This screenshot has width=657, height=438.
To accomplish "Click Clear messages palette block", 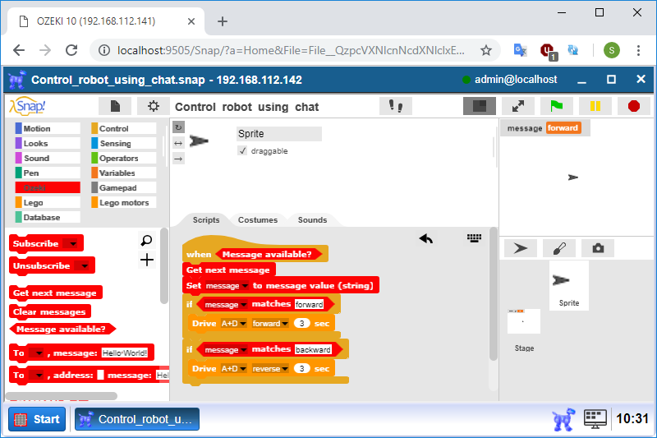I will click(50, 311).
